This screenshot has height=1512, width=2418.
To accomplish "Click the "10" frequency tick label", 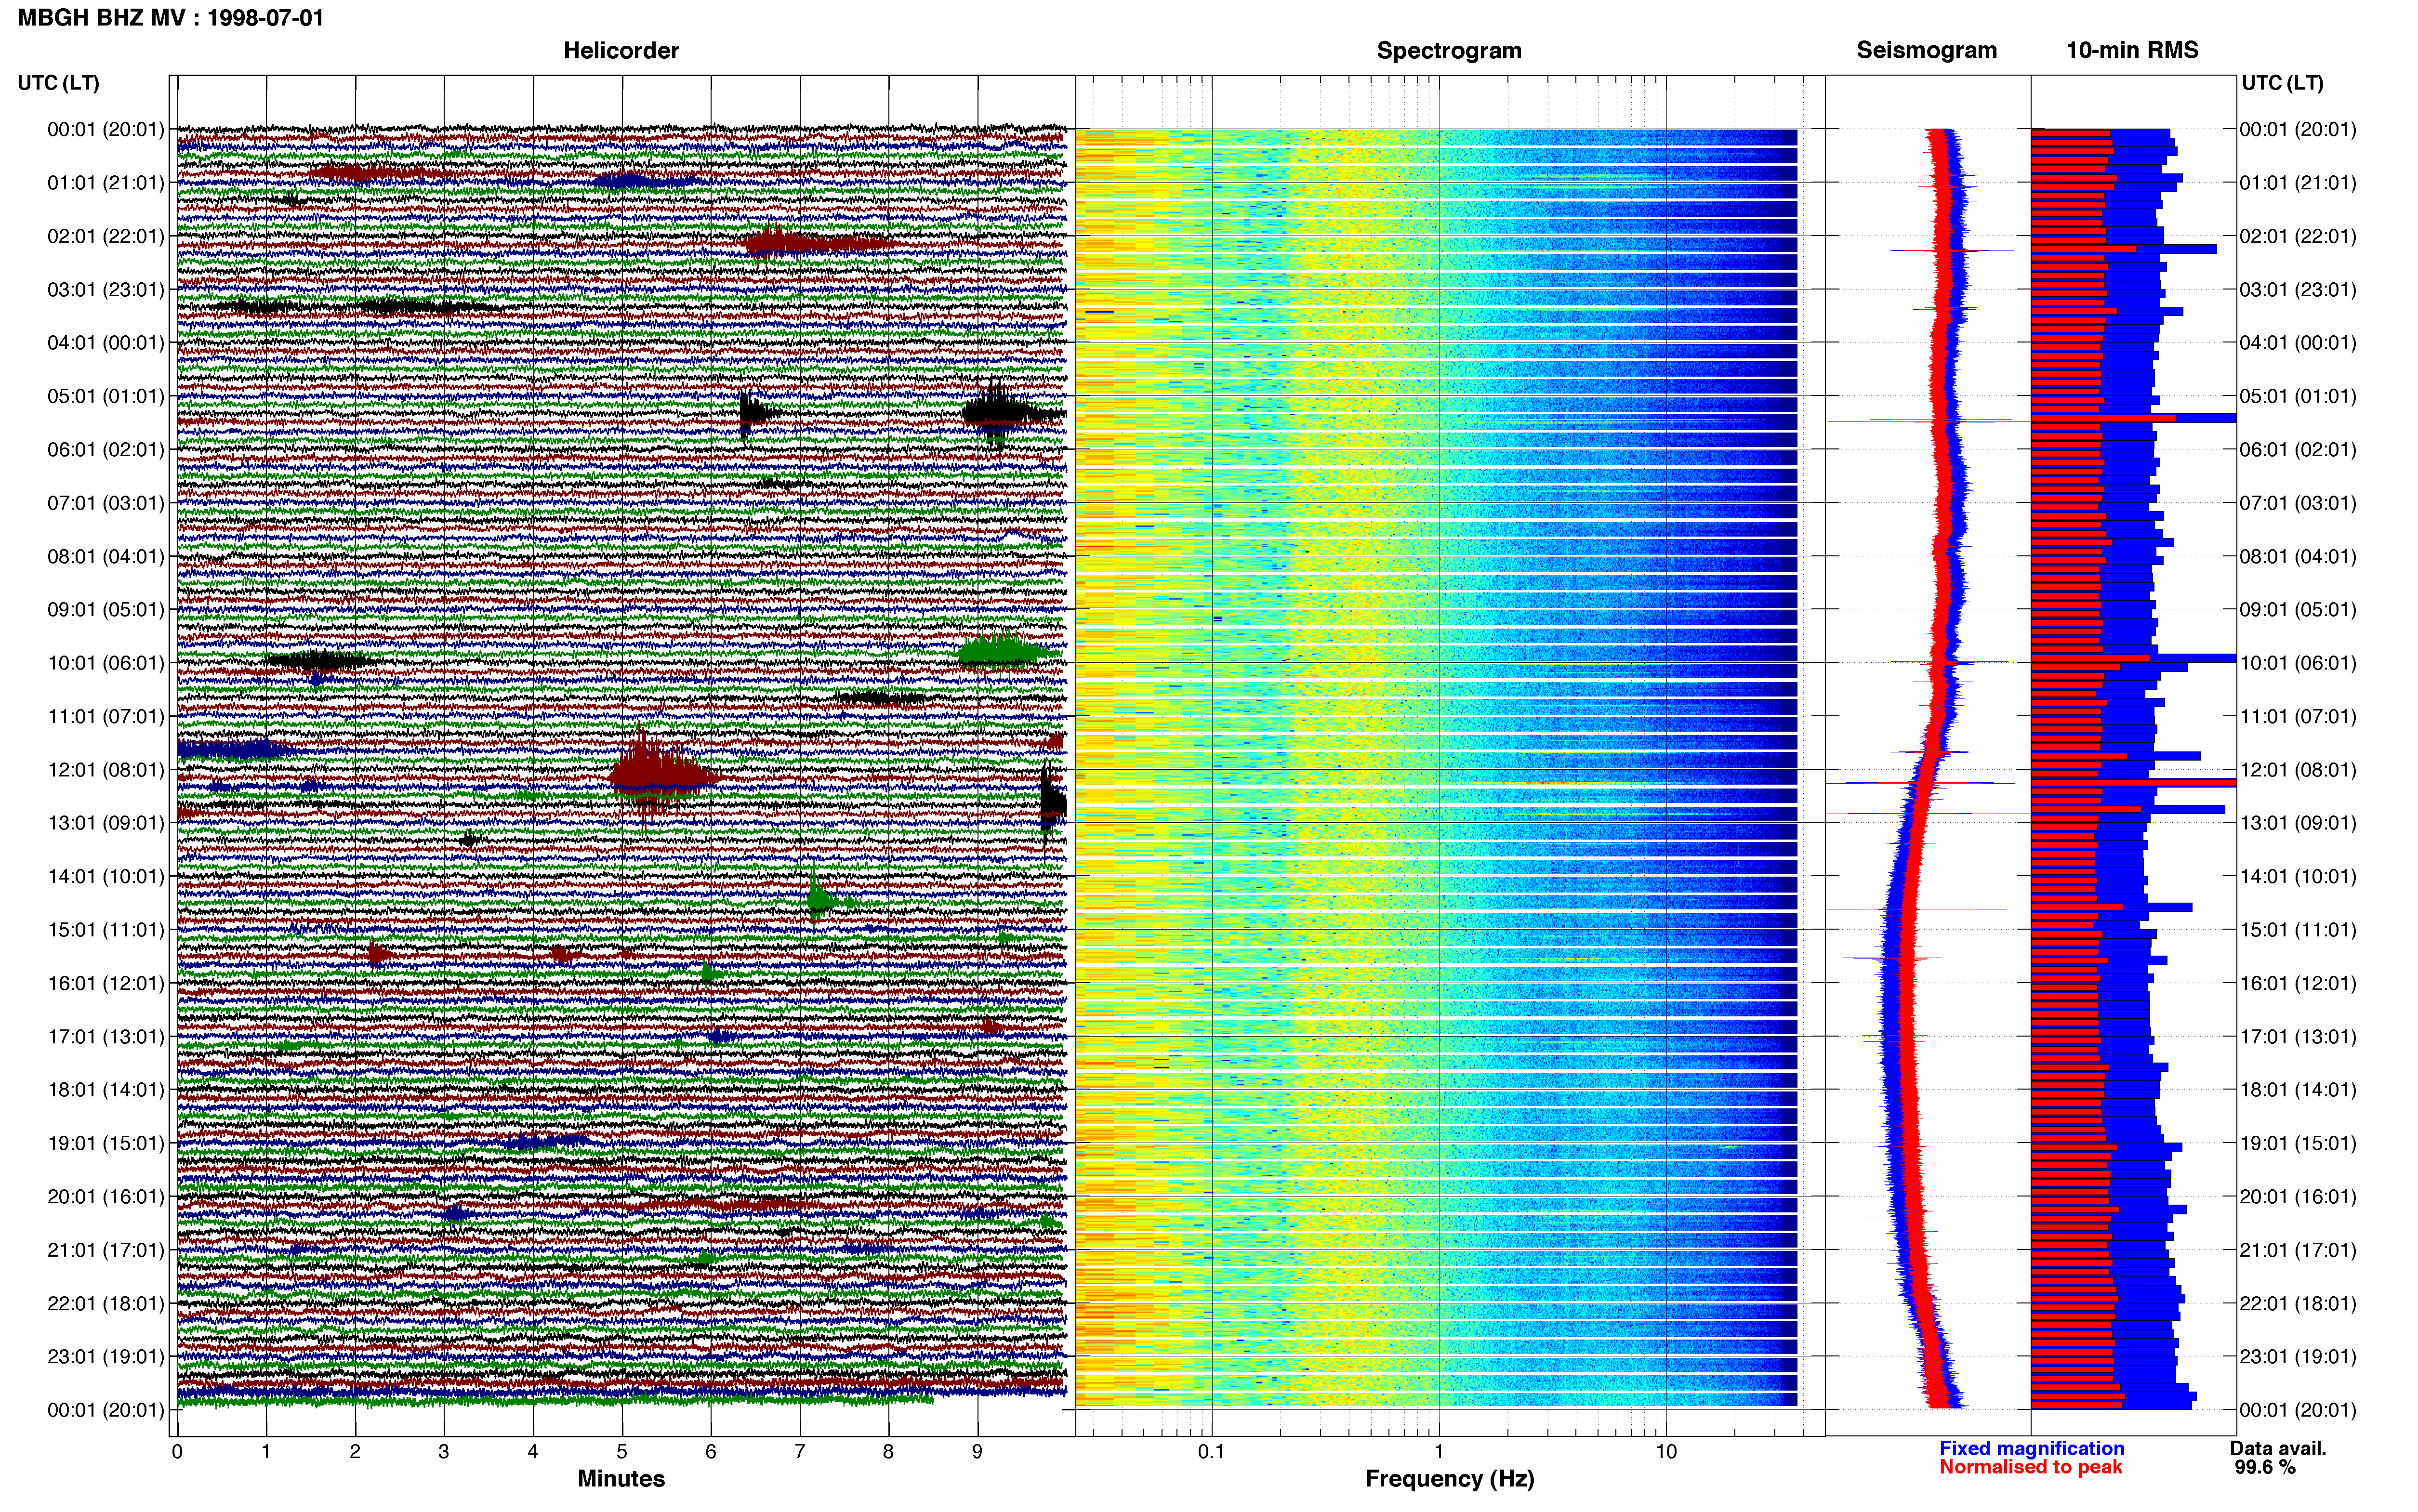I will (x=1666, y=1451).
